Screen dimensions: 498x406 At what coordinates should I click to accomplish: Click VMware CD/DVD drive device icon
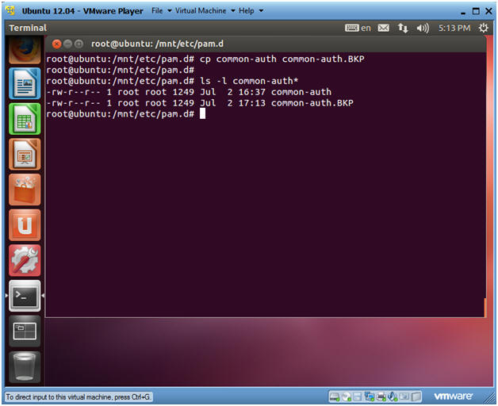point(347,396)
